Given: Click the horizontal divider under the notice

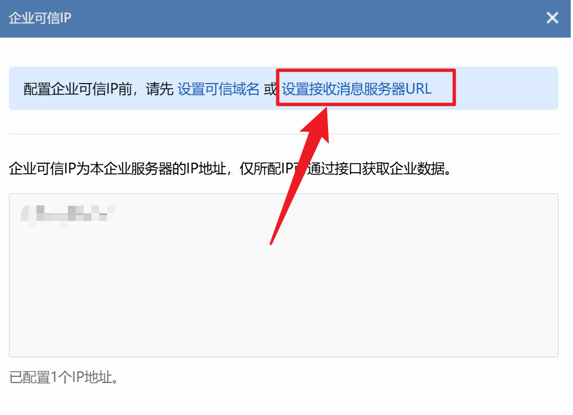Looking at the screenshot, I should click(x=284, y=134).
